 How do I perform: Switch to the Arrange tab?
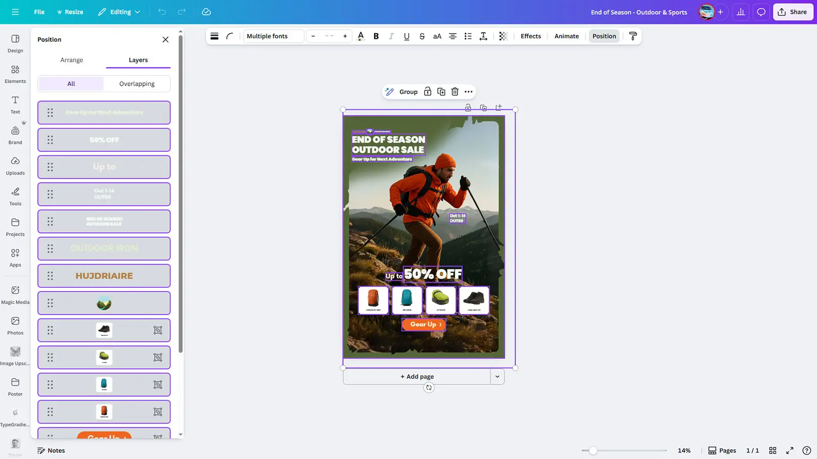pos(71,60)
